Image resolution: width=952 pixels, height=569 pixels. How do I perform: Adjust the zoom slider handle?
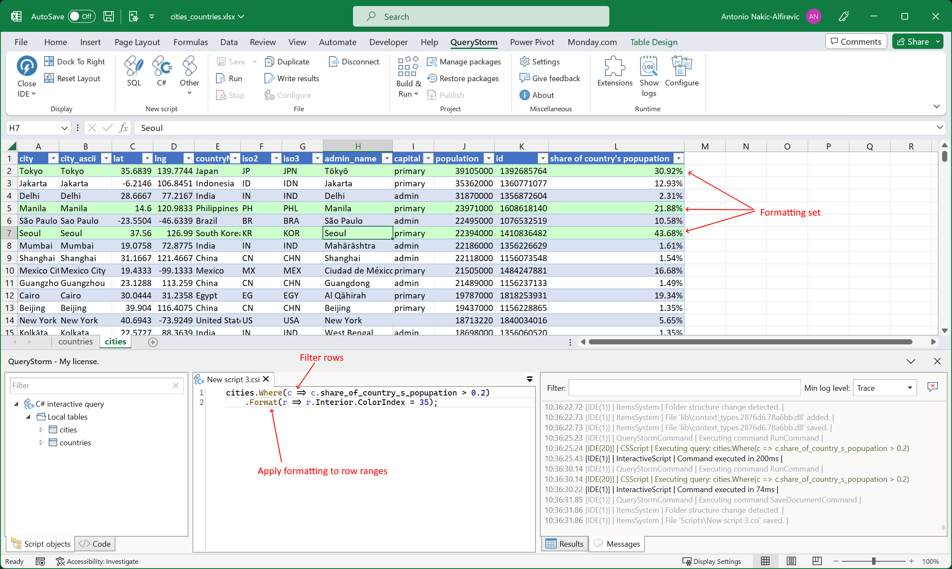pyautogui.click(x=873, y=561)
